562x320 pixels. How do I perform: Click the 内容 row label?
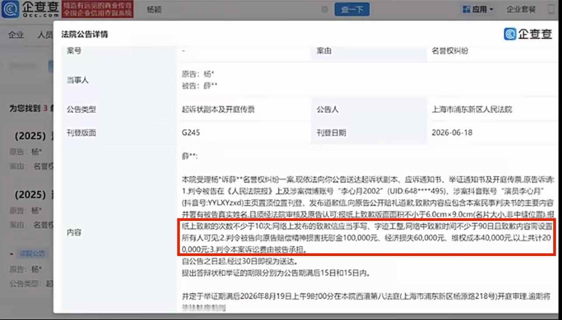pos(74,233)
